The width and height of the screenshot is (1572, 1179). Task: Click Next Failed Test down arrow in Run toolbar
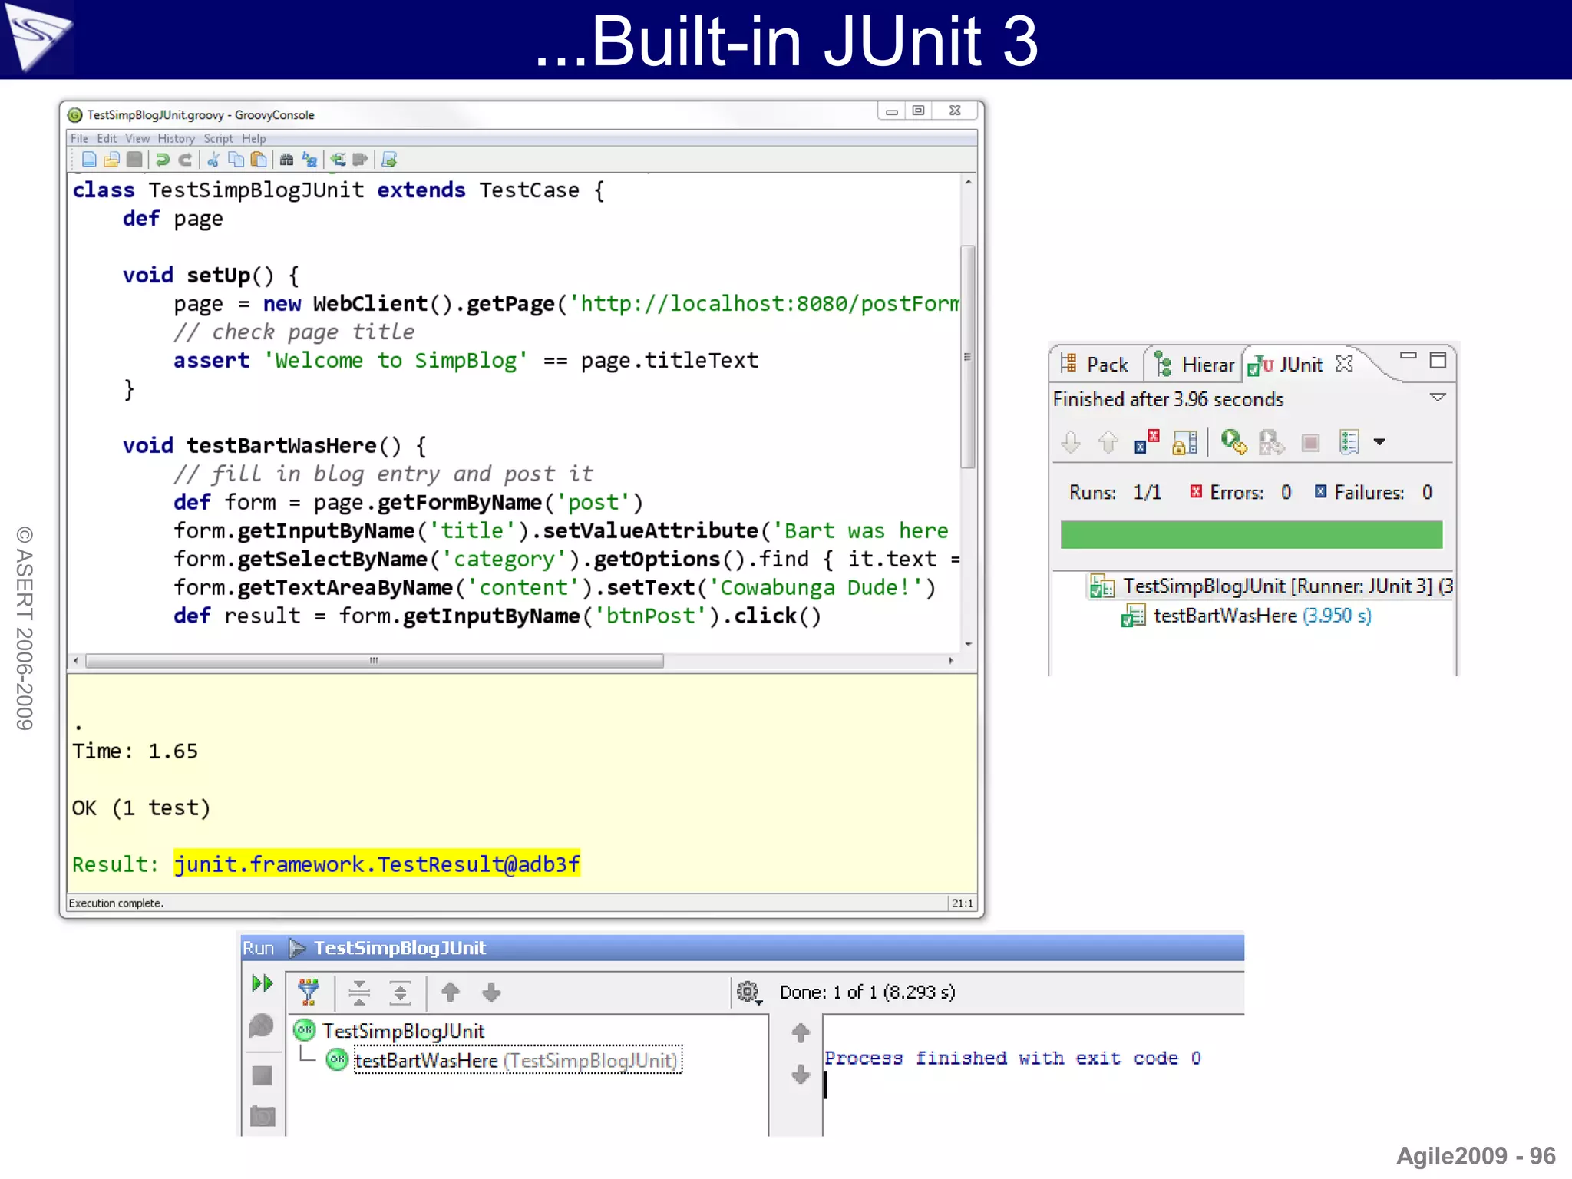pyautogui.click(x=491, y=992)
